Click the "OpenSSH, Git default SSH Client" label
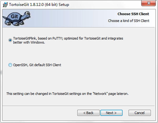This screenshot has height=123, width=158. pos(37,65)
